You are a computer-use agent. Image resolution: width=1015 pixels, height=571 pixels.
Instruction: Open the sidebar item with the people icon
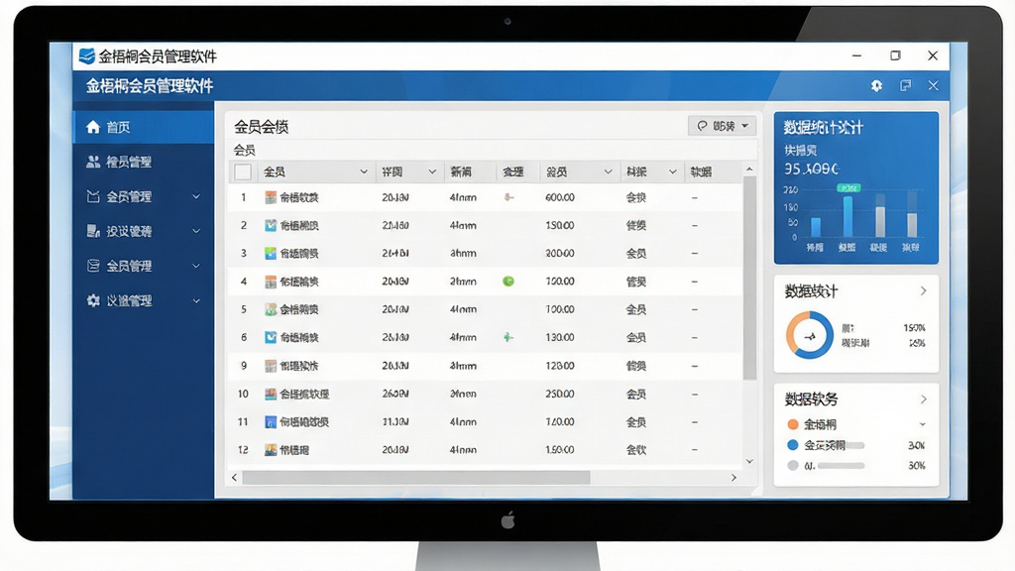tap(93, 162)
